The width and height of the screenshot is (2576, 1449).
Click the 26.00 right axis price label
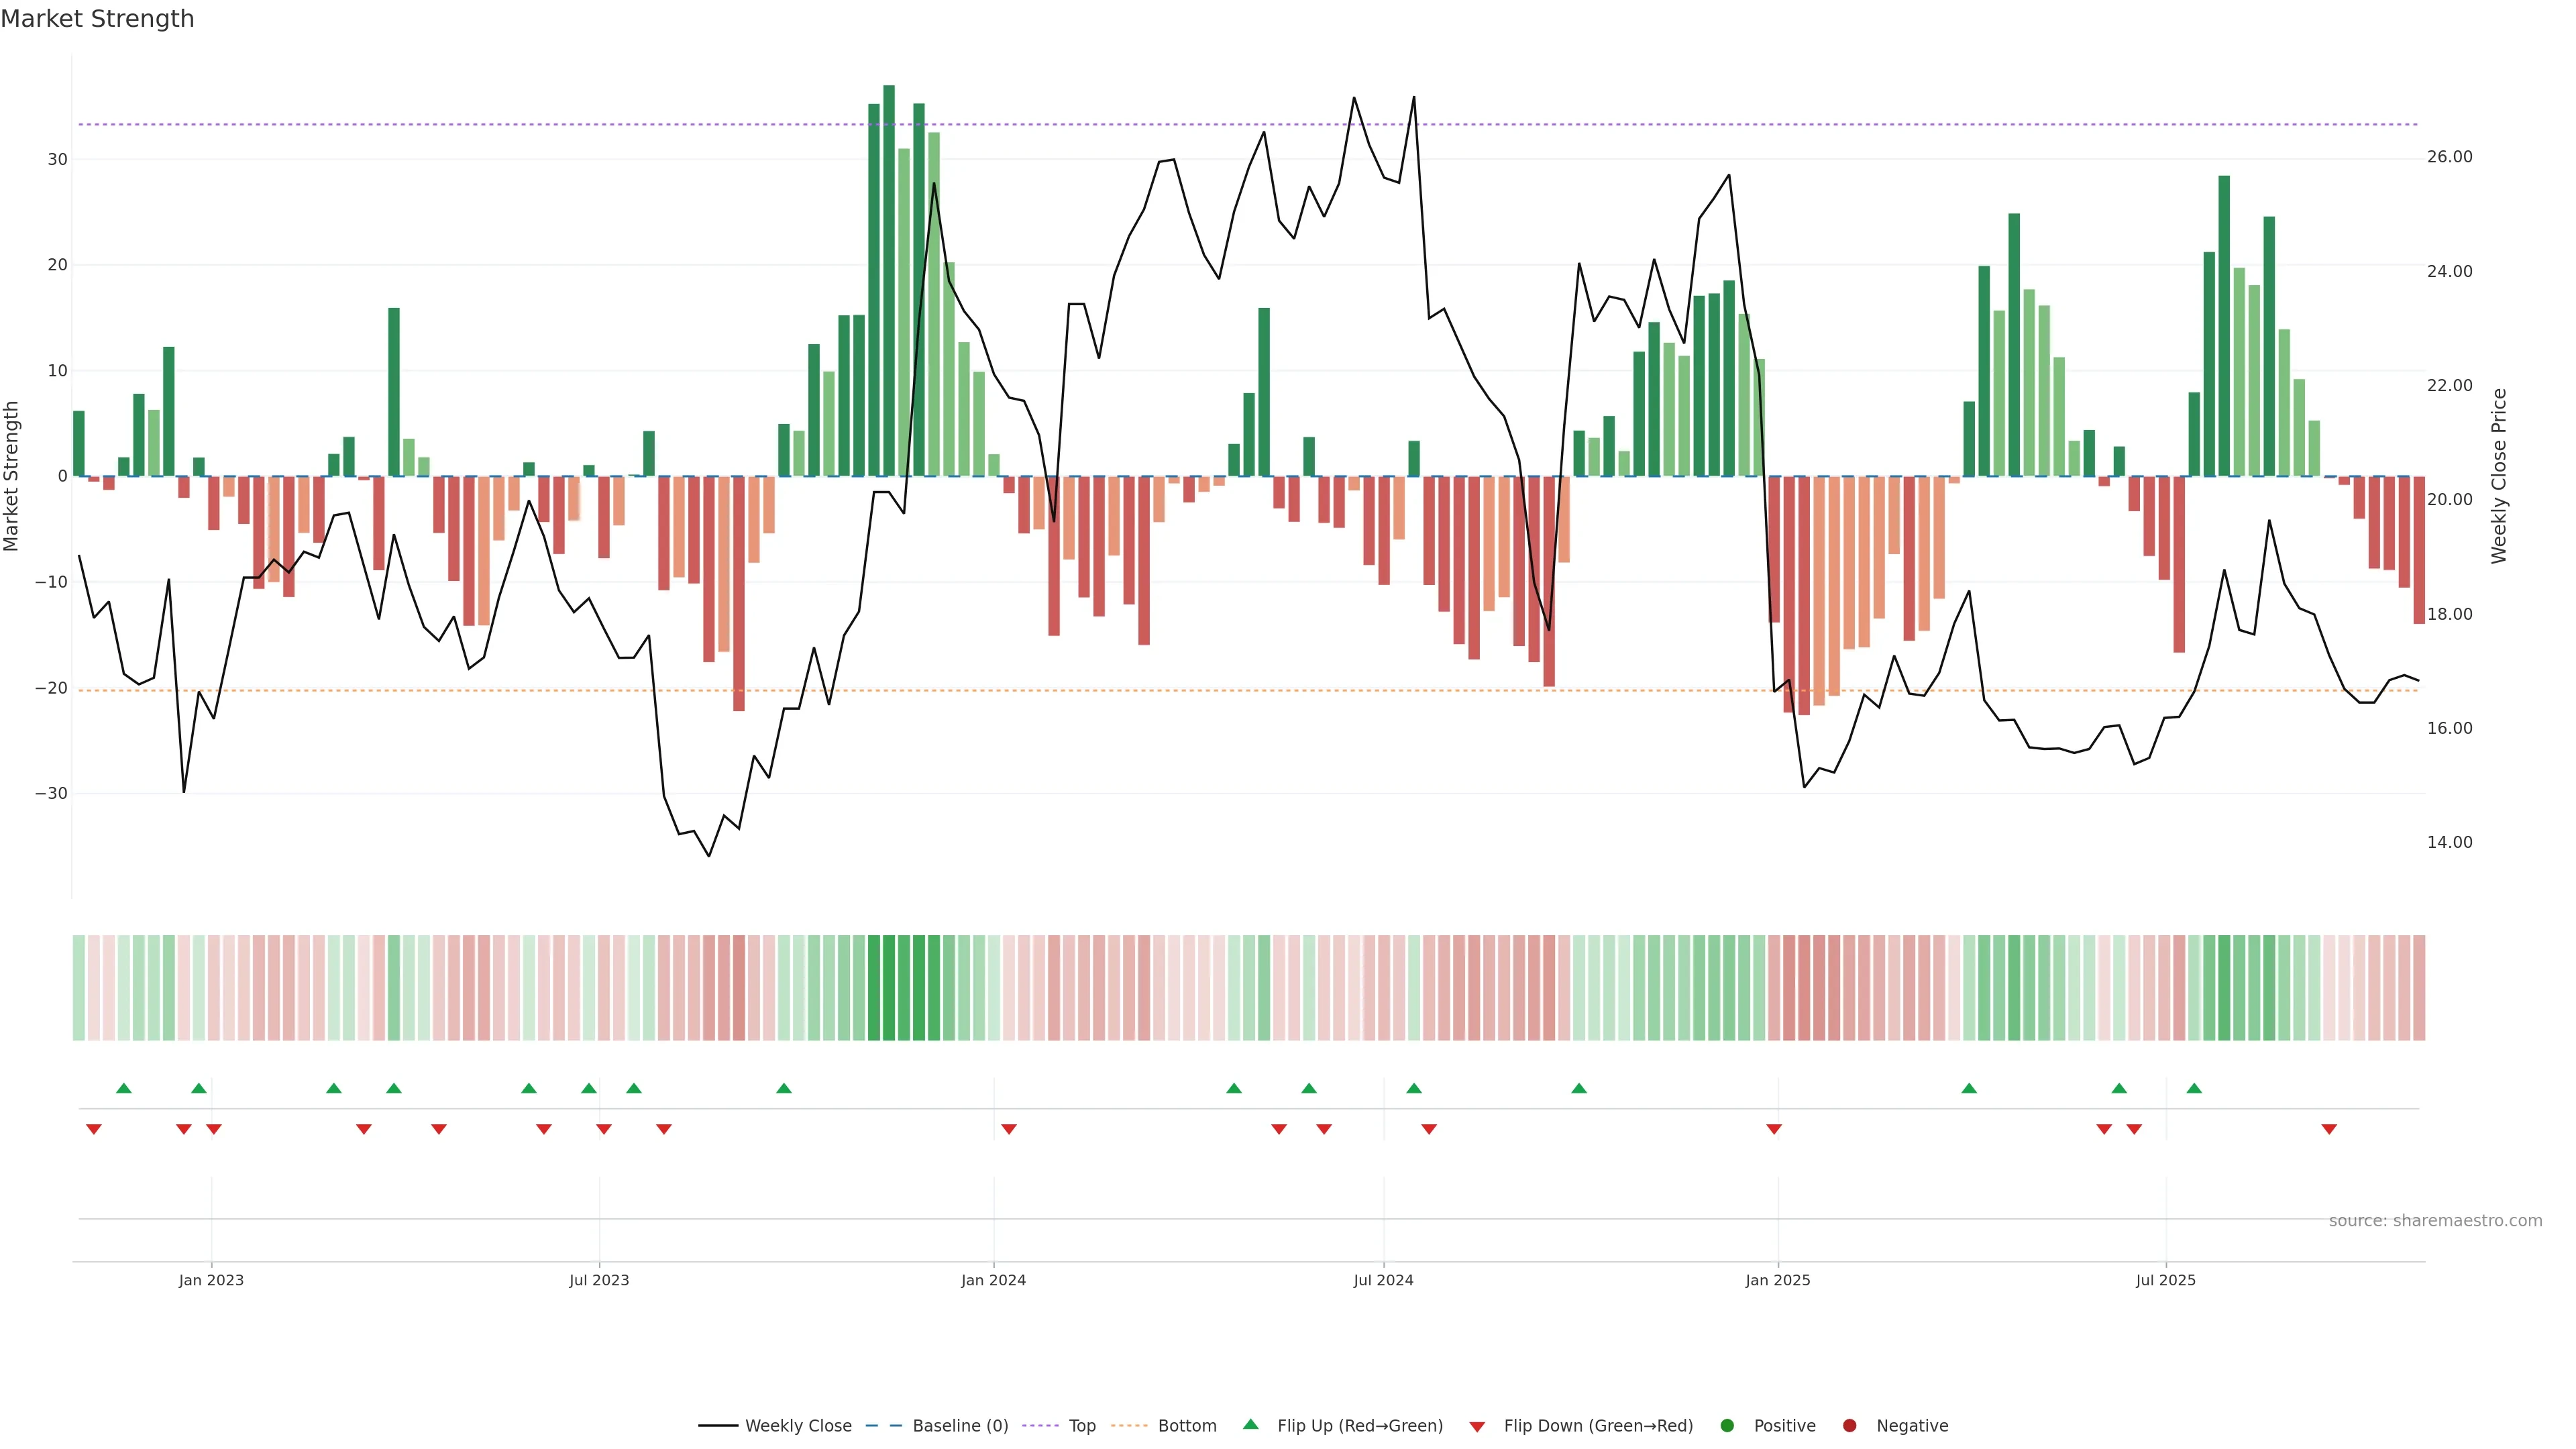click(x=2449, y=157)
